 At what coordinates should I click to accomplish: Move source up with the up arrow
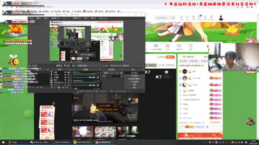coord(63,87)
